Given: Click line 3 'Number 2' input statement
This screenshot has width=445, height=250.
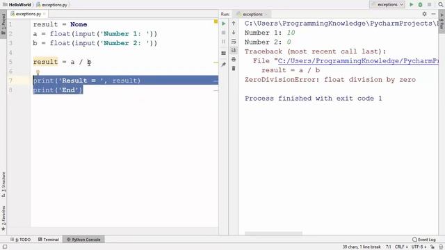Looking at the screenshot, I should coord(95,43).
